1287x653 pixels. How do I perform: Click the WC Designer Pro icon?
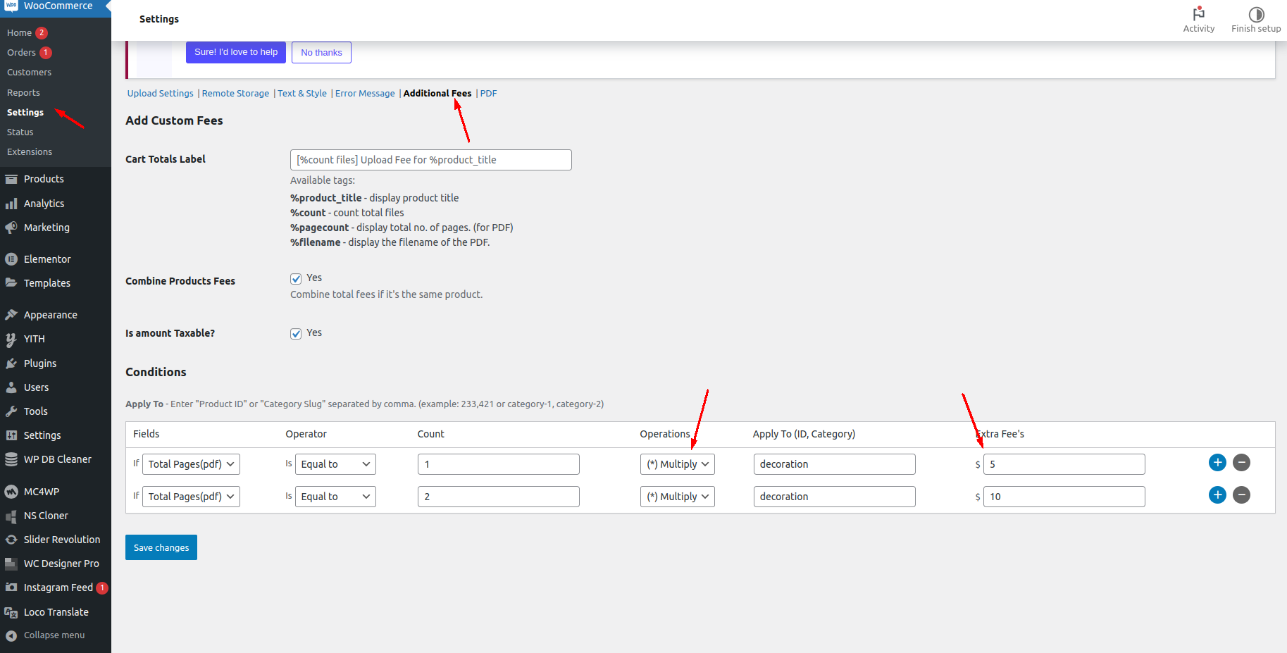click(11, 564)
